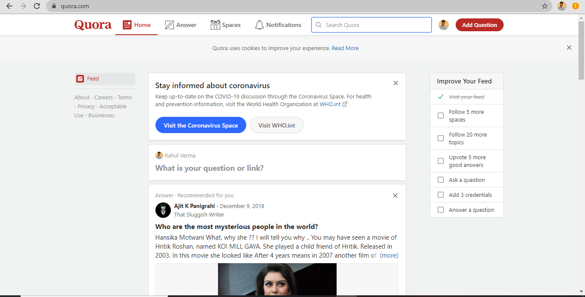Click the Terms footer link

click(x=125, y=98)
